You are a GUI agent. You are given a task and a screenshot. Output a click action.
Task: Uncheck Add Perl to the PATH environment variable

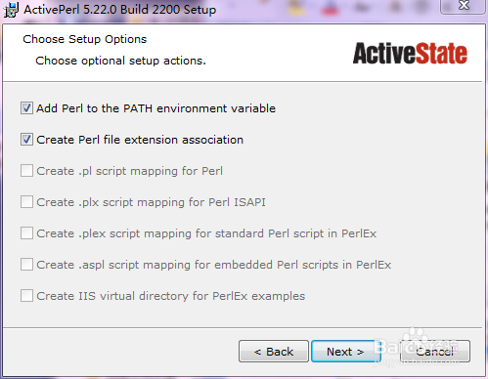pos(26,108)
